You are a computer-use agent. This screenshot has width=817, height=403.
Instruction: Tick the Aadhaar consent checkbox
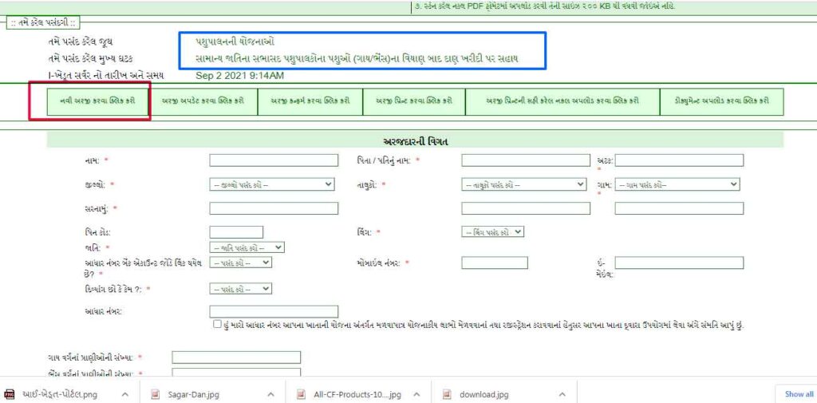pos(217,324)
